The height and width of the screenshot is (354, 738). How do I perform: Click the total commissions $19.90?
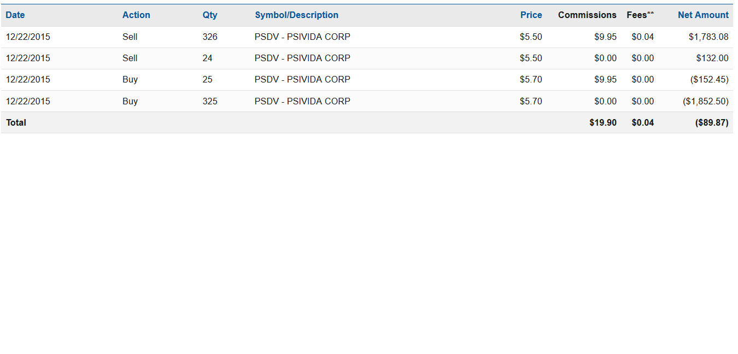(603, 123)
